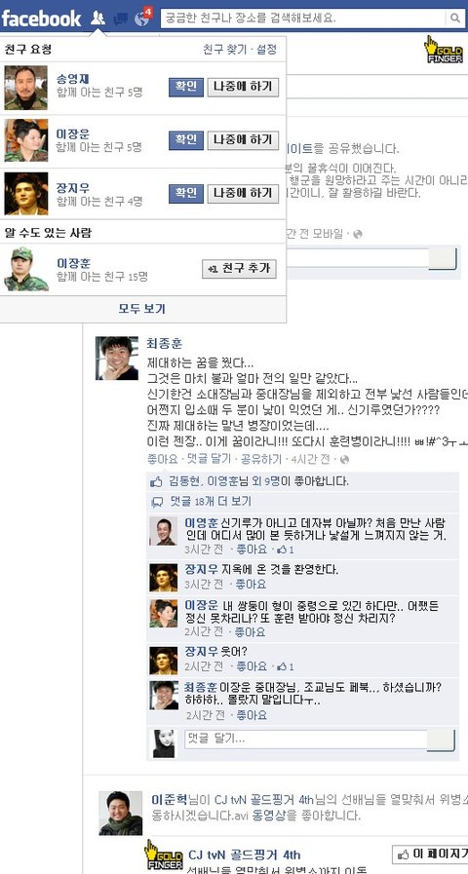Open 설정 link in friend requests

coord(266,49)
